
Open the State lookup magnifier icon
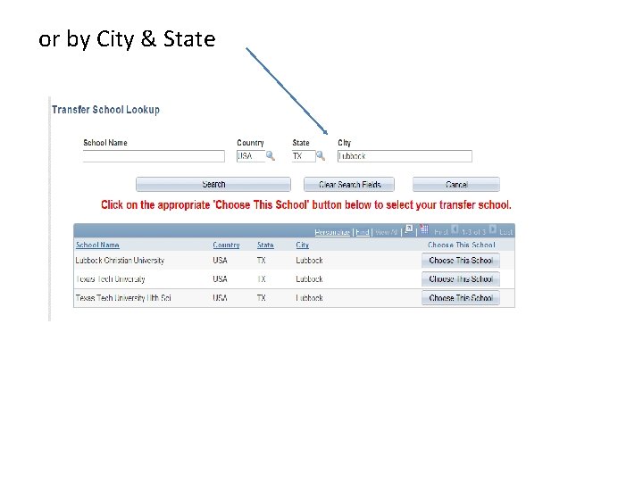(321, 155)
